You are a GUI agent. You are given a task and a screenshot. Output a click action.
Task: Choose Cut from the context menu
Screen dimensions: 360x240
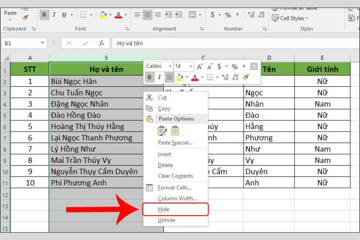point(176,97)
